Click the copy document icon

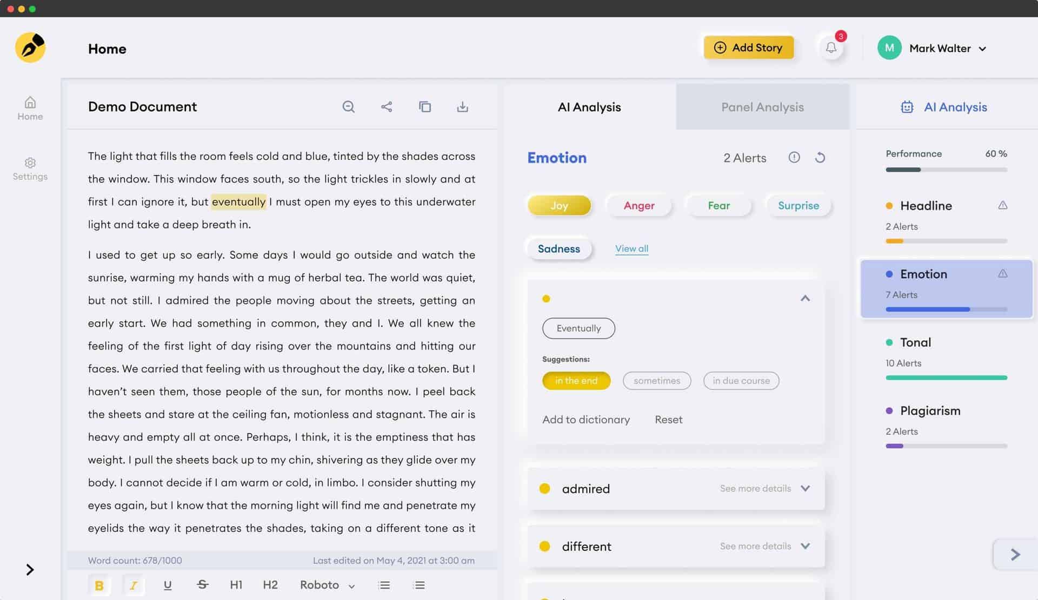[x=425, y=107]
